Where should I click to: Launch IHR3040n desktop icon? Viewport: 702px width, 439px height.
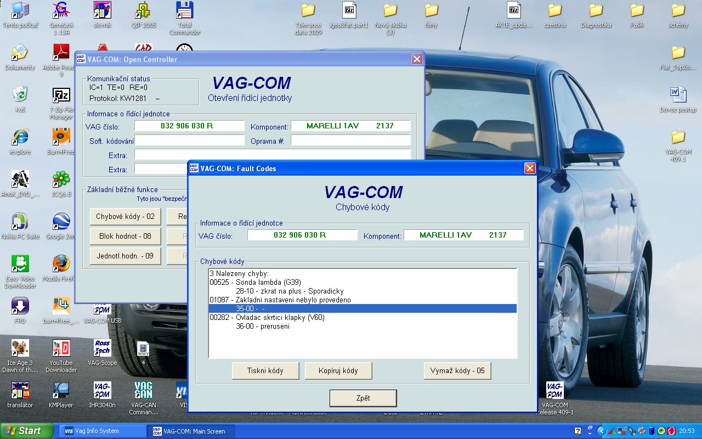(x=102, y=395)
